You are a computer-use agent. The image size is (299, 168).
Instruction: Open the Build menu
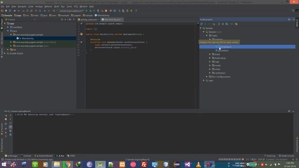[x=57, y=7]
